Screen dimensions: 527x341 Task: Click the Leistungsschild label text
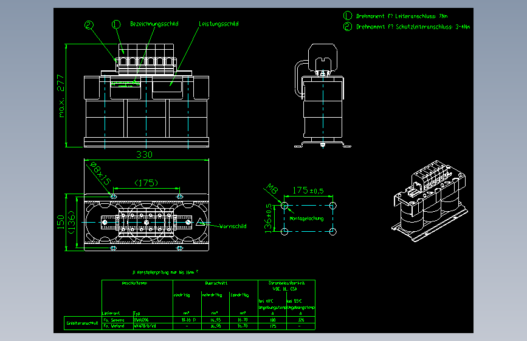219,24
